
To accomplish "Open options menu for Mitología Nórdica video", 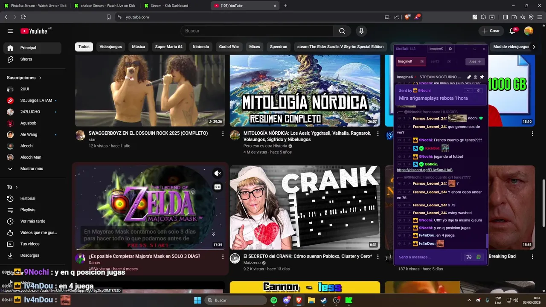I will tap(378, 133).
